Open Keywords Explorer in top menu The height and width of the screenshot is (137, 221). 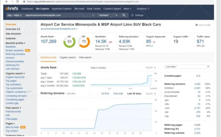61,9
